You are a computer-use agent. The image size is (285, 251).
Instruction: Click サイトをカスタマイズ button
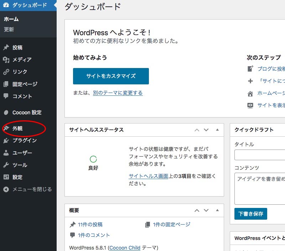click(111, 76)
